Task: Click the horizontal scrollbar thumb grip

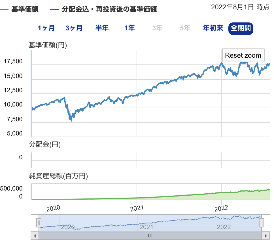Action: pos(150,236)
